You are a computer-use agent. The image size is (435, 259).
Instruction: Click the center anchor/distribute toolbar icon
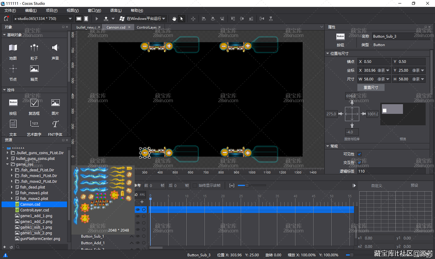(x=193, y=18)
